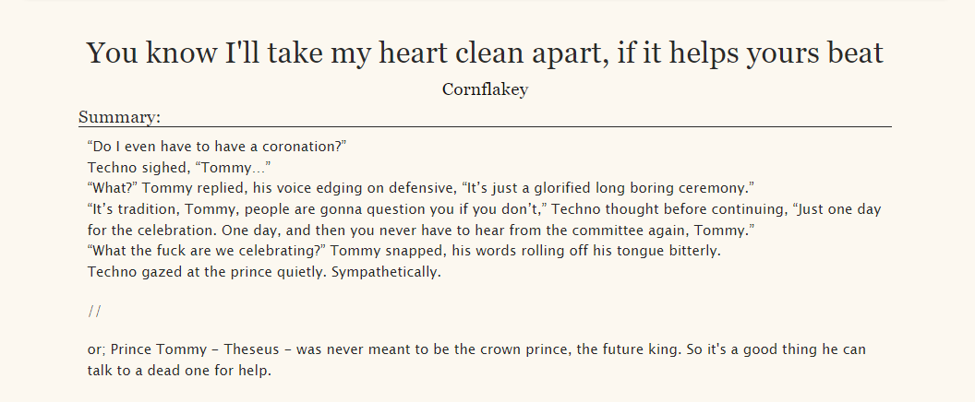Screen dimensions: 975x402
Task: Click the line starting "Do I even"
Action: click(x=216, y=147)
